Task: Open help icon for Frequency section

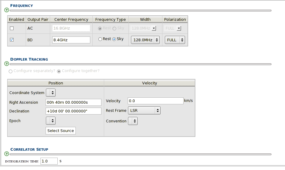Action: tap(7, 10)
